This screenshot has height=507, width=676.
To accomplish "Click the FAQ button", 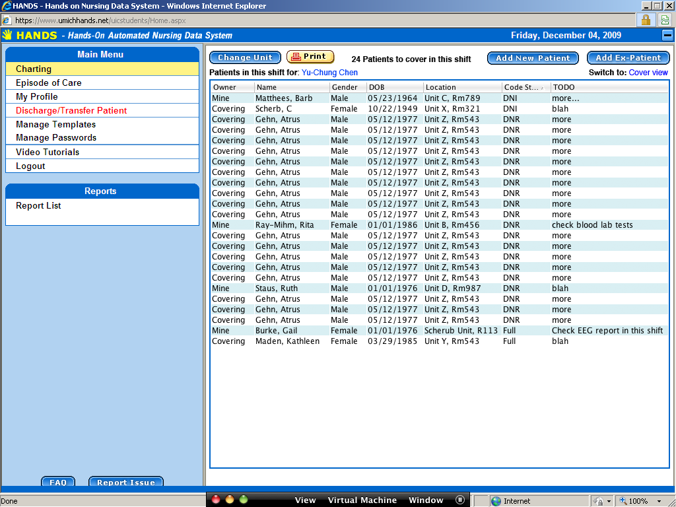I will tap(58, 481).
